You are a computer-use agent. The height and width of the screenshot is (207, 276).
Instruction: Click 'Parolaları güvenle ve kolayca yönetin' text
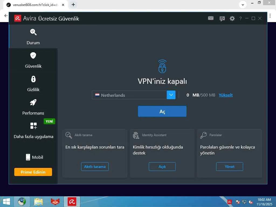coord(227,150)
